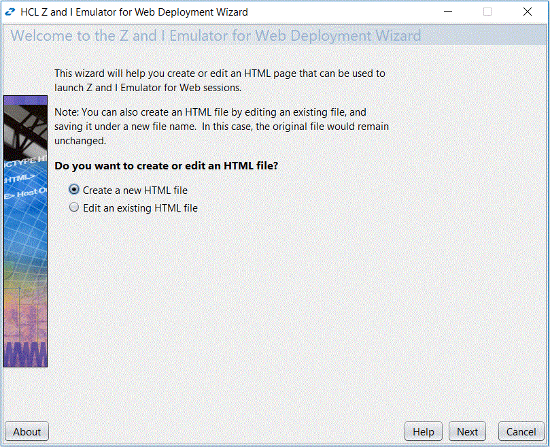Image resolution: width=550 pixels, height=447 pixels.
Task: Click the Next button to proceed
Action: (467, 431)
